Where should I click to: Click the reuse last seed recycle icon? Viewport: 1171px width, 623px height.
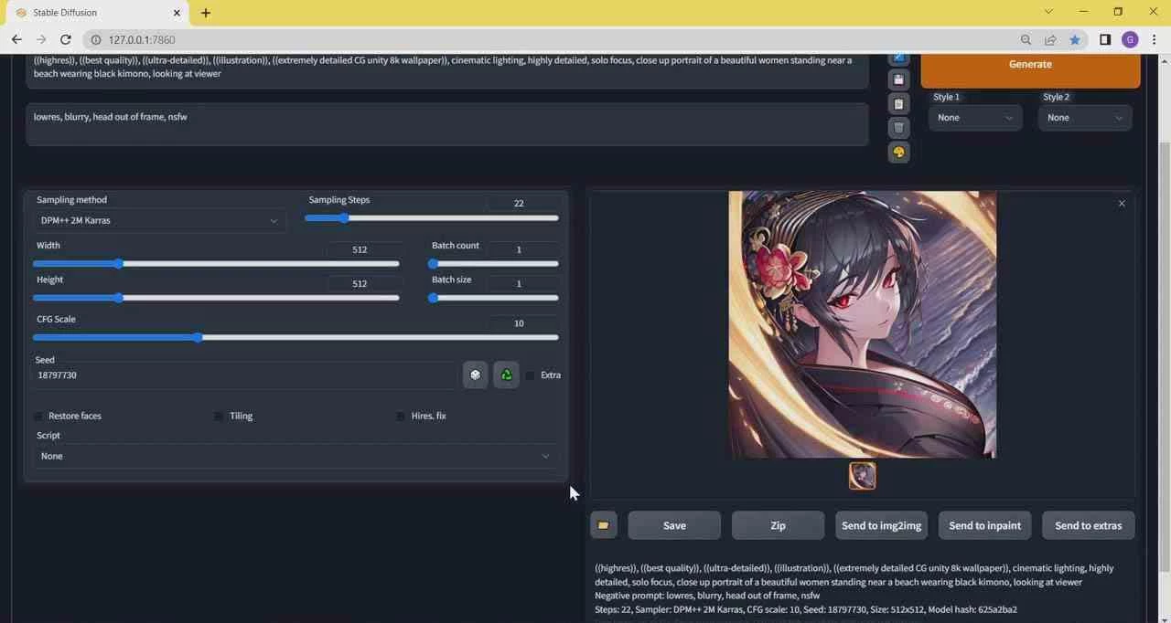point(506,375)
